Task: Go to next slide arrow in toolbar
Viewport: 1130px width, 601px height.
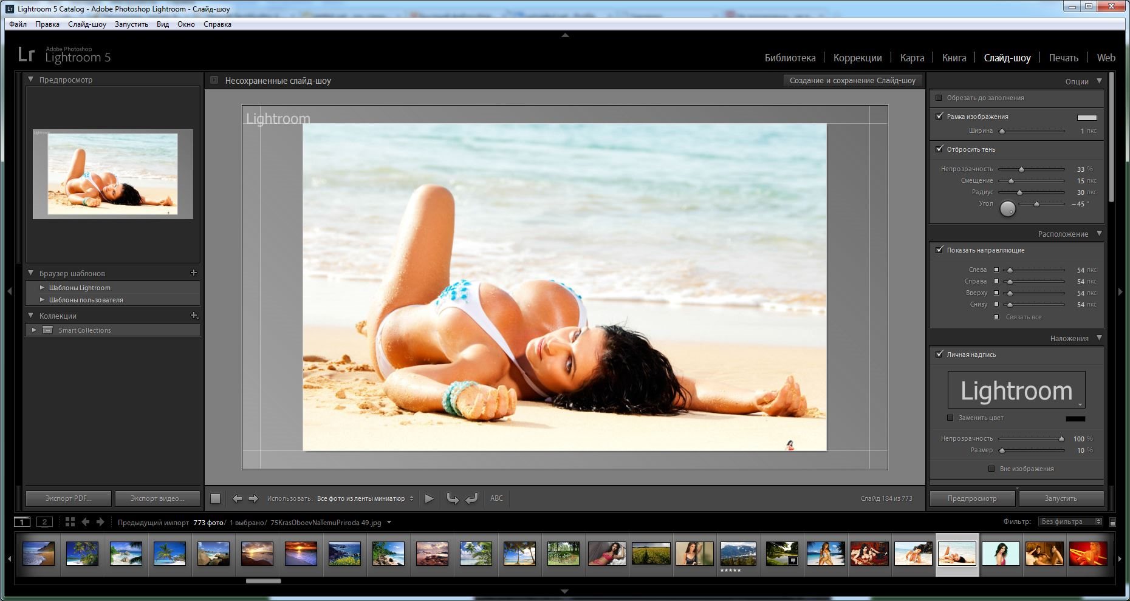Action: pos(253,498)
